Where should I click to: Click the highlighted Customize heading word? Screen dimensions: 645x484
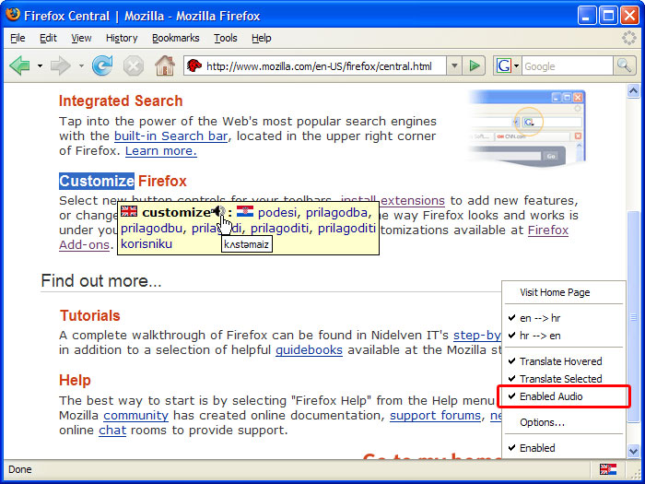[97, 181]
